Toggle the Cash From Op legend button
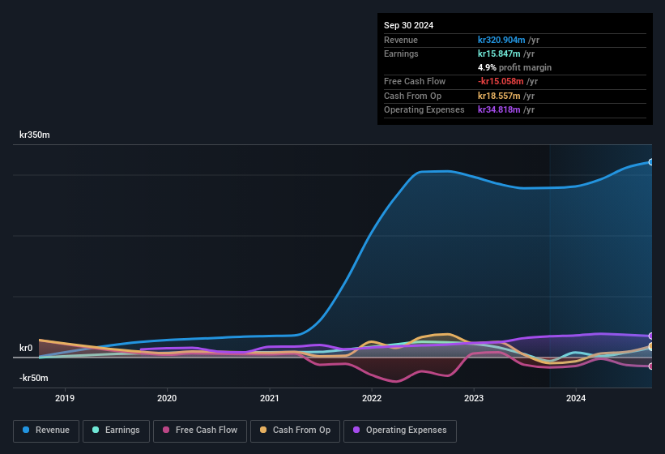The image size is (665, 454). [x=295, y=430]
